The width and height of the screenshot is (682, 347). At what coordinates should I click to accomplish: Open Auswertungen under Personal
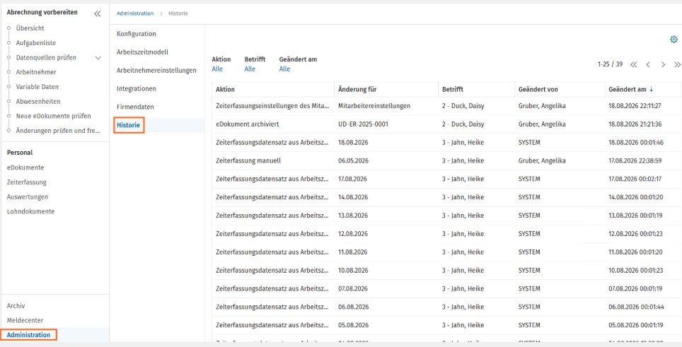pyautogui.click(x=28, y=196)
